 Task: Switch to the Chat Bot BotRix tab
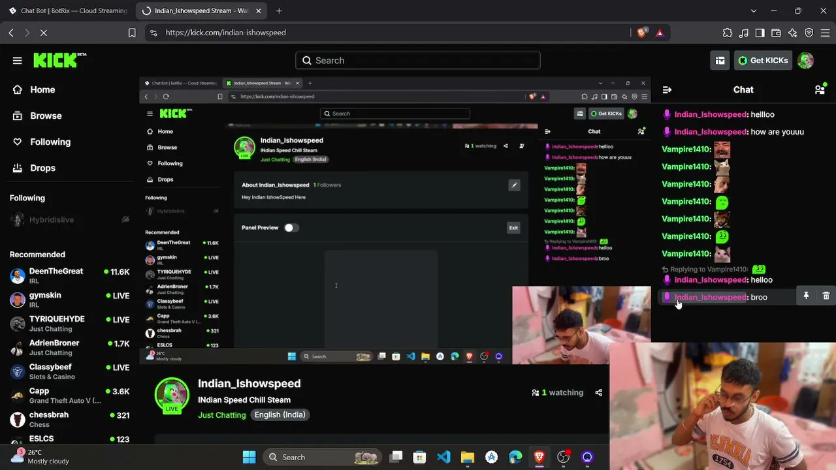(68, 11)
